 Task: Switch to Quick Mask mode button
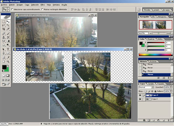[x=8, y=75]
